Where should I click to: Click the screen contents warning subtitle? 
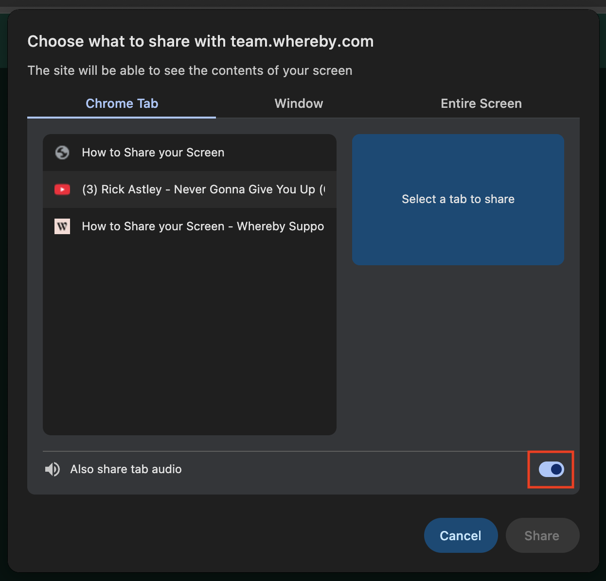tap(190, 70)
